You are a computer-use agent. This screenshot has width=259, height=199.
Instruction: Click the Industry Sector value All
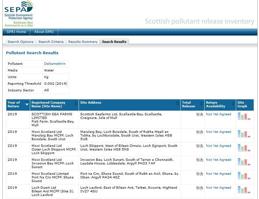point(46,90)
